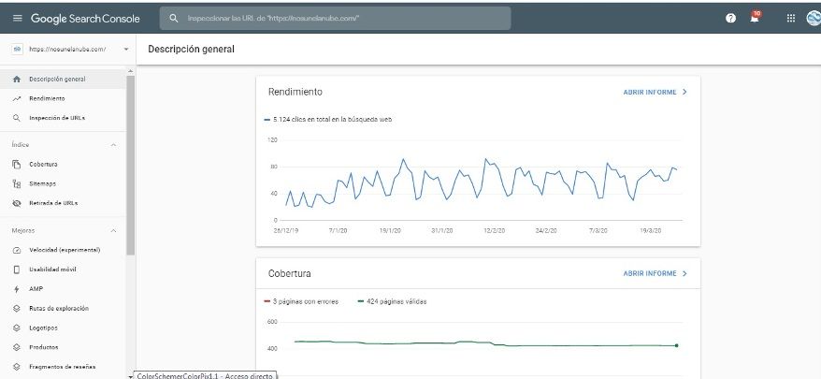
Task: Go to Descripción general in sidebar
Action: click(x=63, y=80)
